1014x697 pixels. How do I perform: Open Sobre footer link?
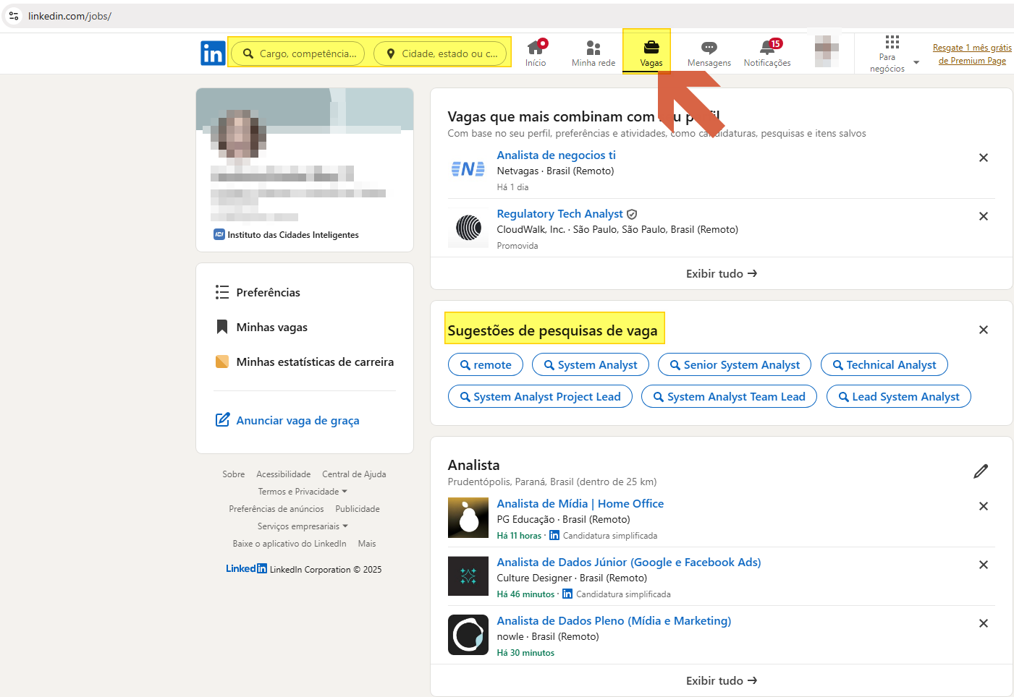233,474
